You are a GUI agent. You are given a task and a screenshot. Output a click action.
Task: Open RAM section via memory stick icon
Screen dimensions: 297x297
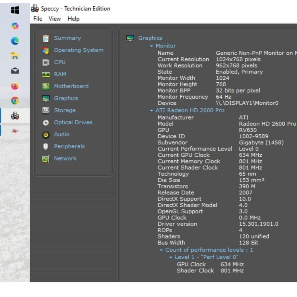(46, 74)
